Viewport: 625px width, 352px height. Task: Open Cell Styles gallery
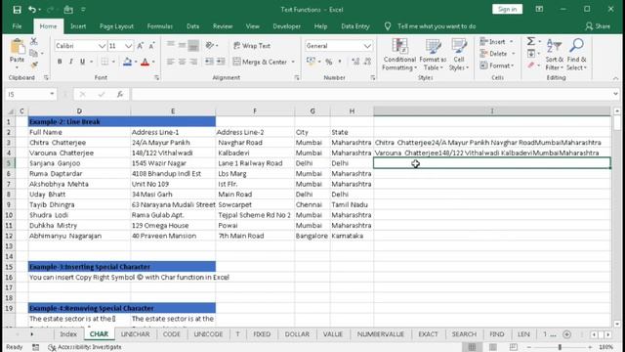click(459, 55)
